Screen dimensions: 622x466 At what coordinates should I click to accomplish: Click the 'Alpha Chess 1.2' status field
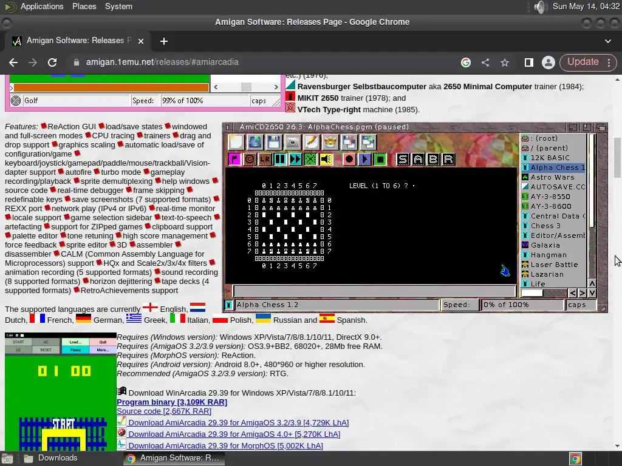(337, 305)
